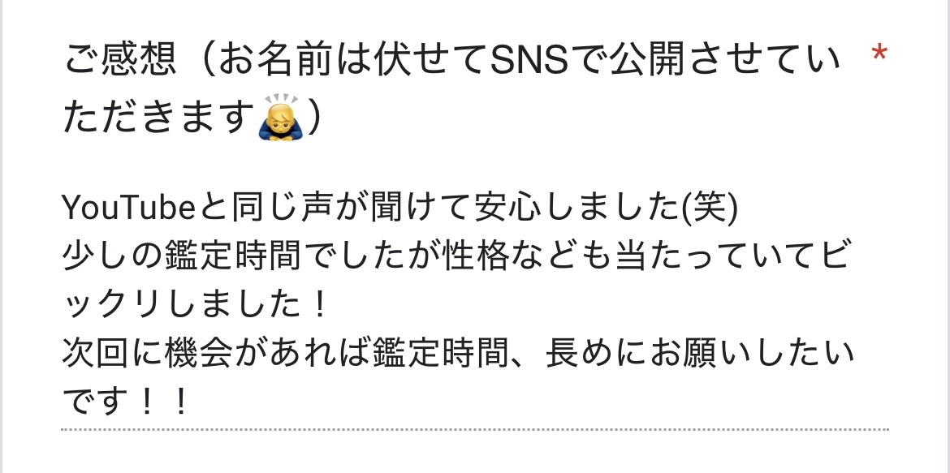The height and width of the screenshot is (473, 950).
Task: Click the final です！！ line
Action: 126,402
